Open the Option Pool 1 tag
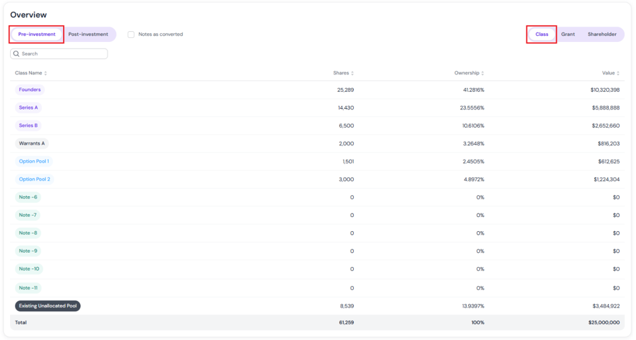 click(34, 162)
